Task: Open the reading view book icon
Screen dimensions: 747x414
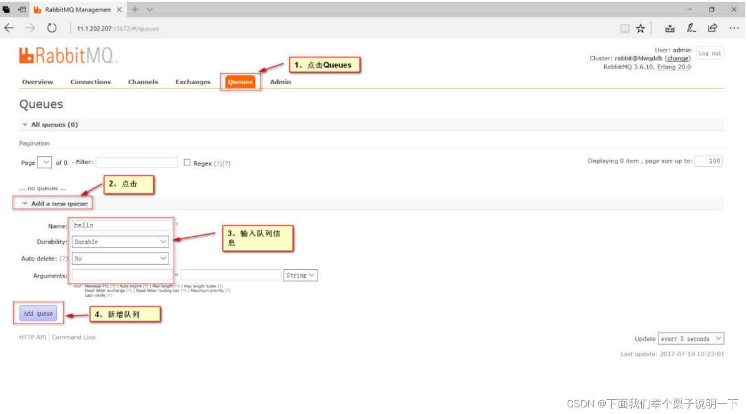Action: point(625,28)
